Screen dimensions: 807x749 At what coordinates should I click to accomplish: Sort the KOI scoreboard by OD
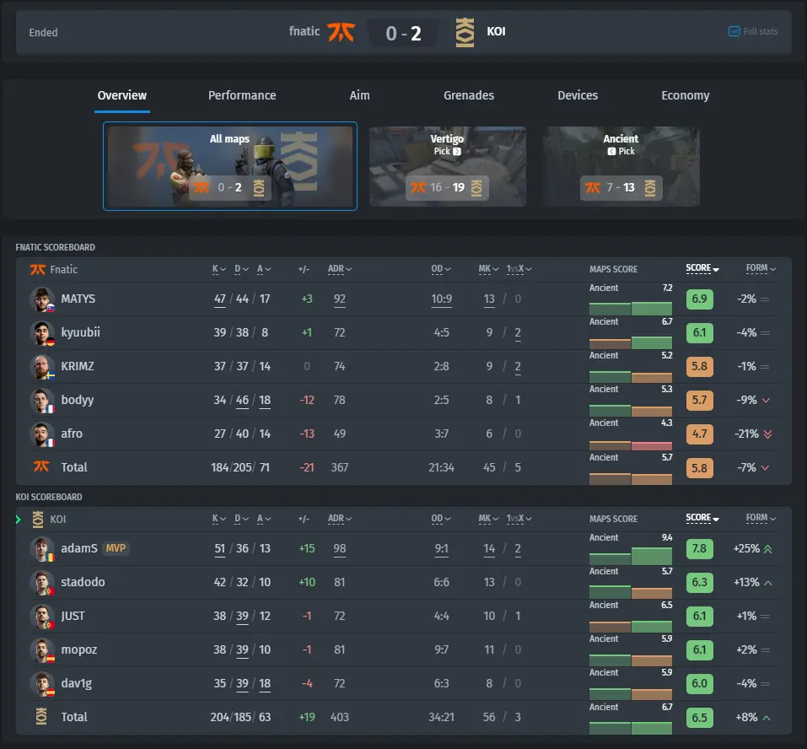tap(441, 519)
